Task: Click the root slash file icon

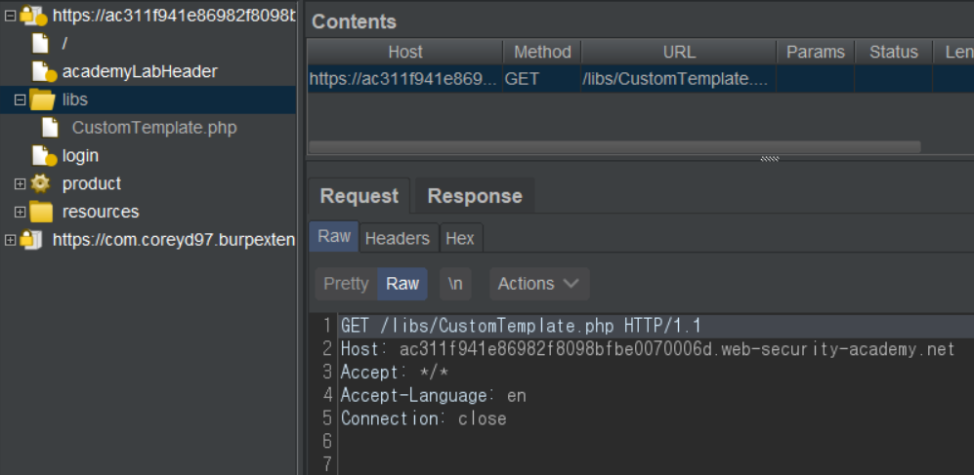Action: coord(40,43)
